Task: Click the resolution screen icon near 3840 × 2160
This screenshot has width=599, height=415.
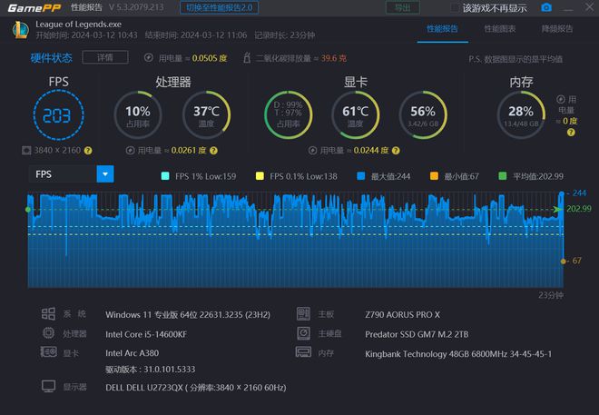Action: tap(26, 150)
